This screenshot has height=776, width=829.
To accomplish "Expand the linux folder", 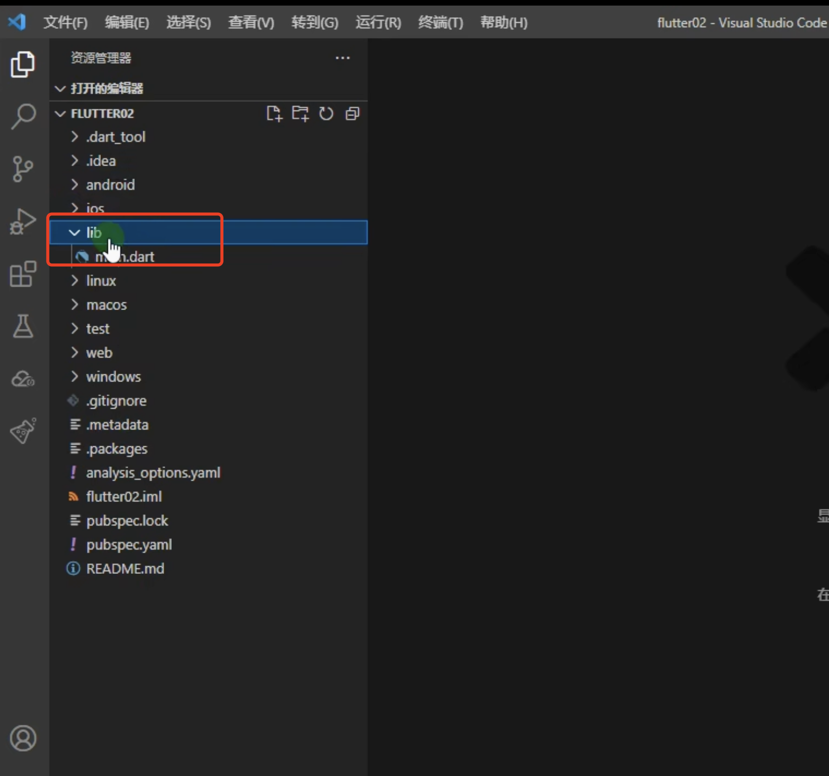I will pos(208,281).
